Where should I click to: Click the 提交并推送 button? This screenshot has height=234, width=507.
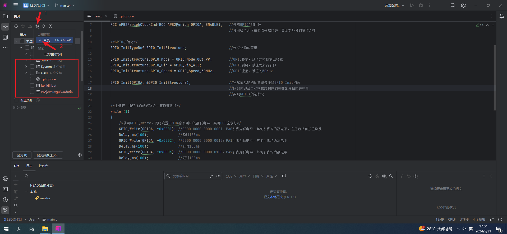click(x=48, y=155)
